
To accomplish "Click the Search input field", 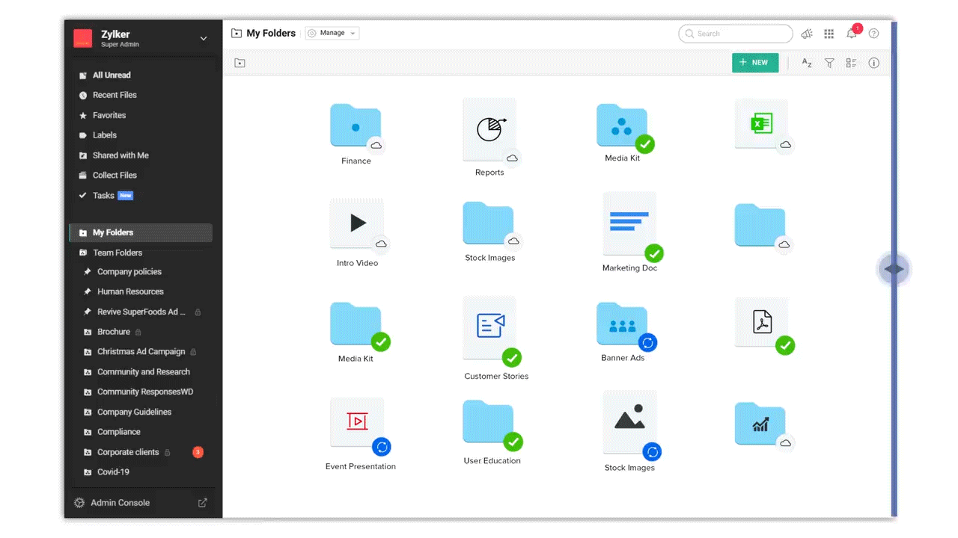I will 736,34.
